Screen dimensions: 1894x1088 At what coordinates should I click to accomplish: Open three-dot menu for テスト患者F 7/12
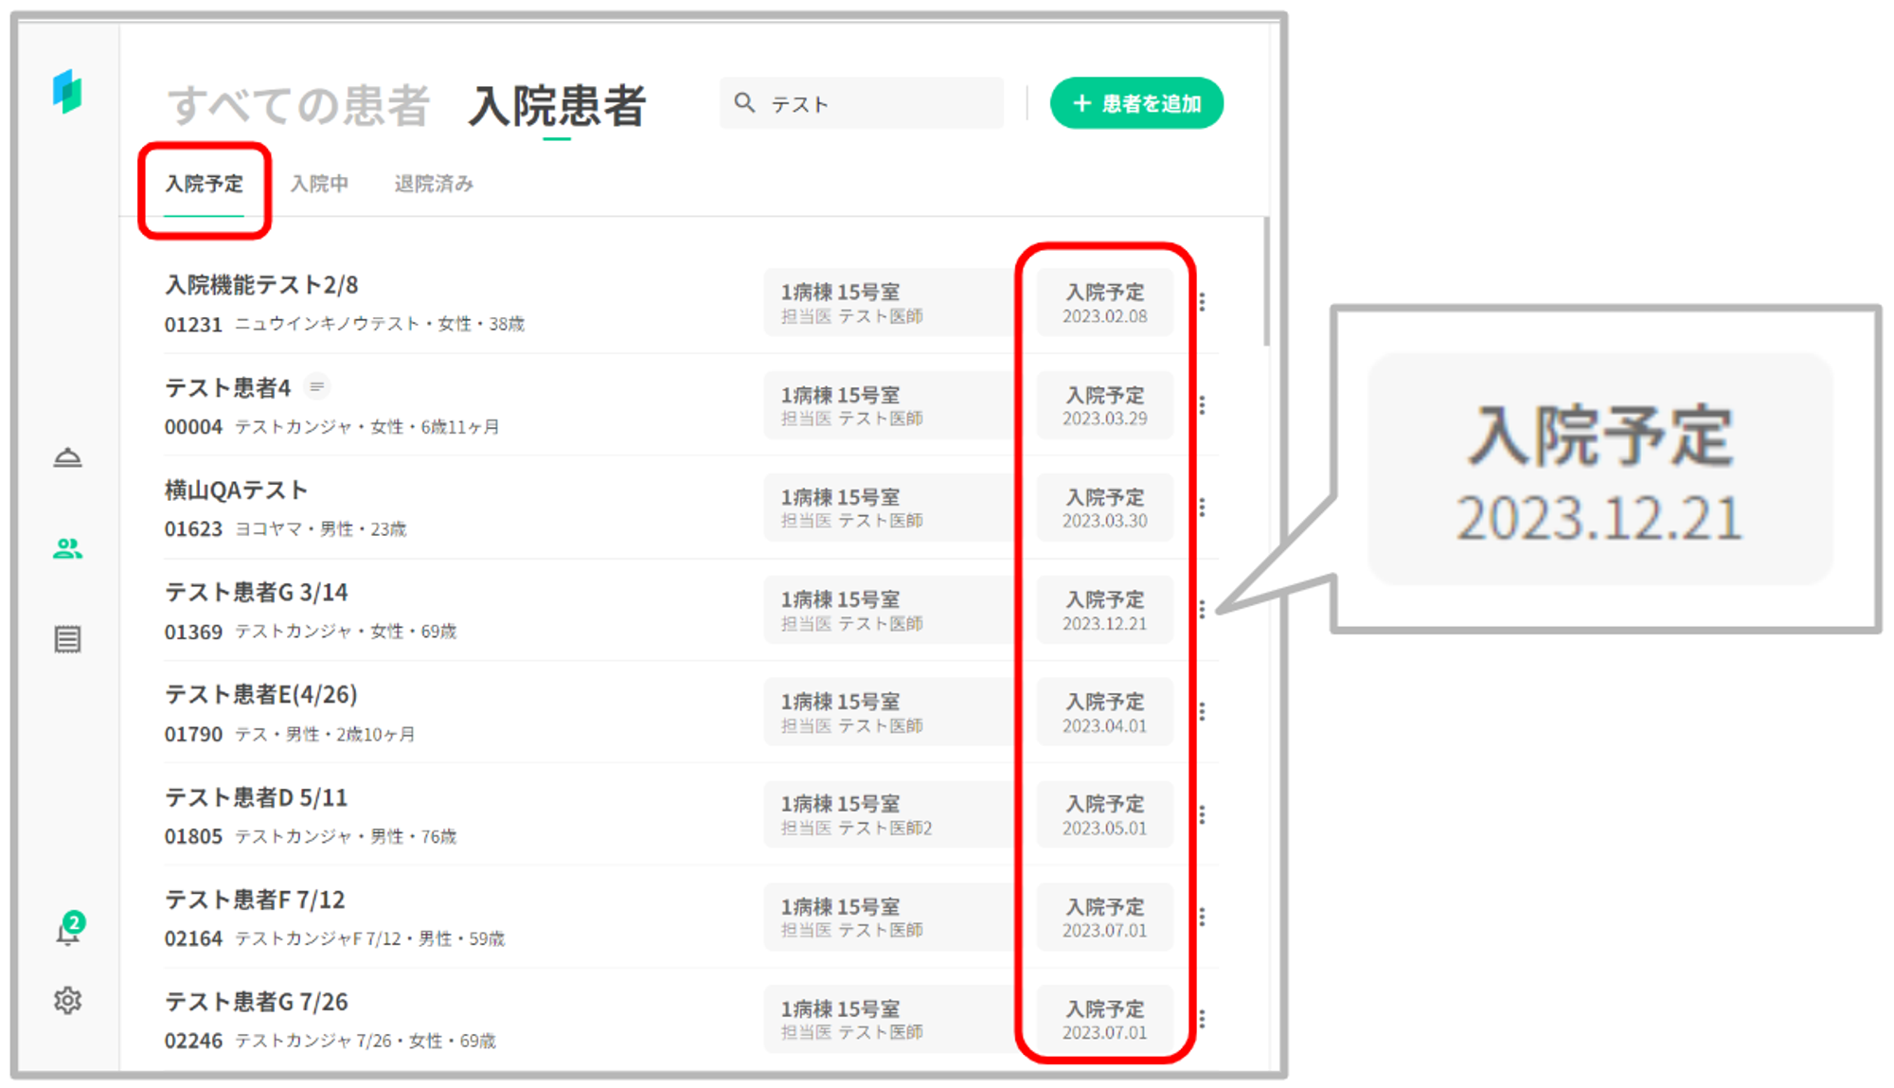pyautogui.click(x=1202, y=916)
